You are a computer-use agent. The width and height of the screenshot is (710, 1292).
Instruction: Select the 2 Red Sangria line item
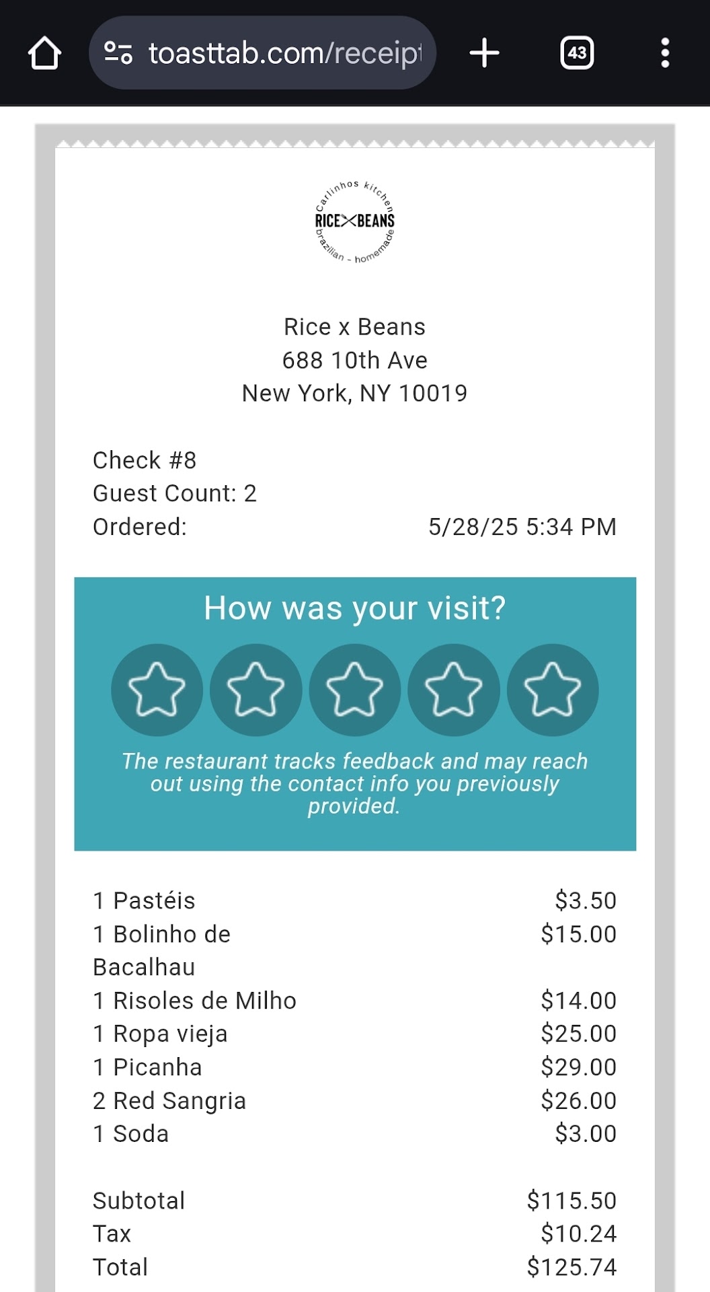(x=169, y=1101)
